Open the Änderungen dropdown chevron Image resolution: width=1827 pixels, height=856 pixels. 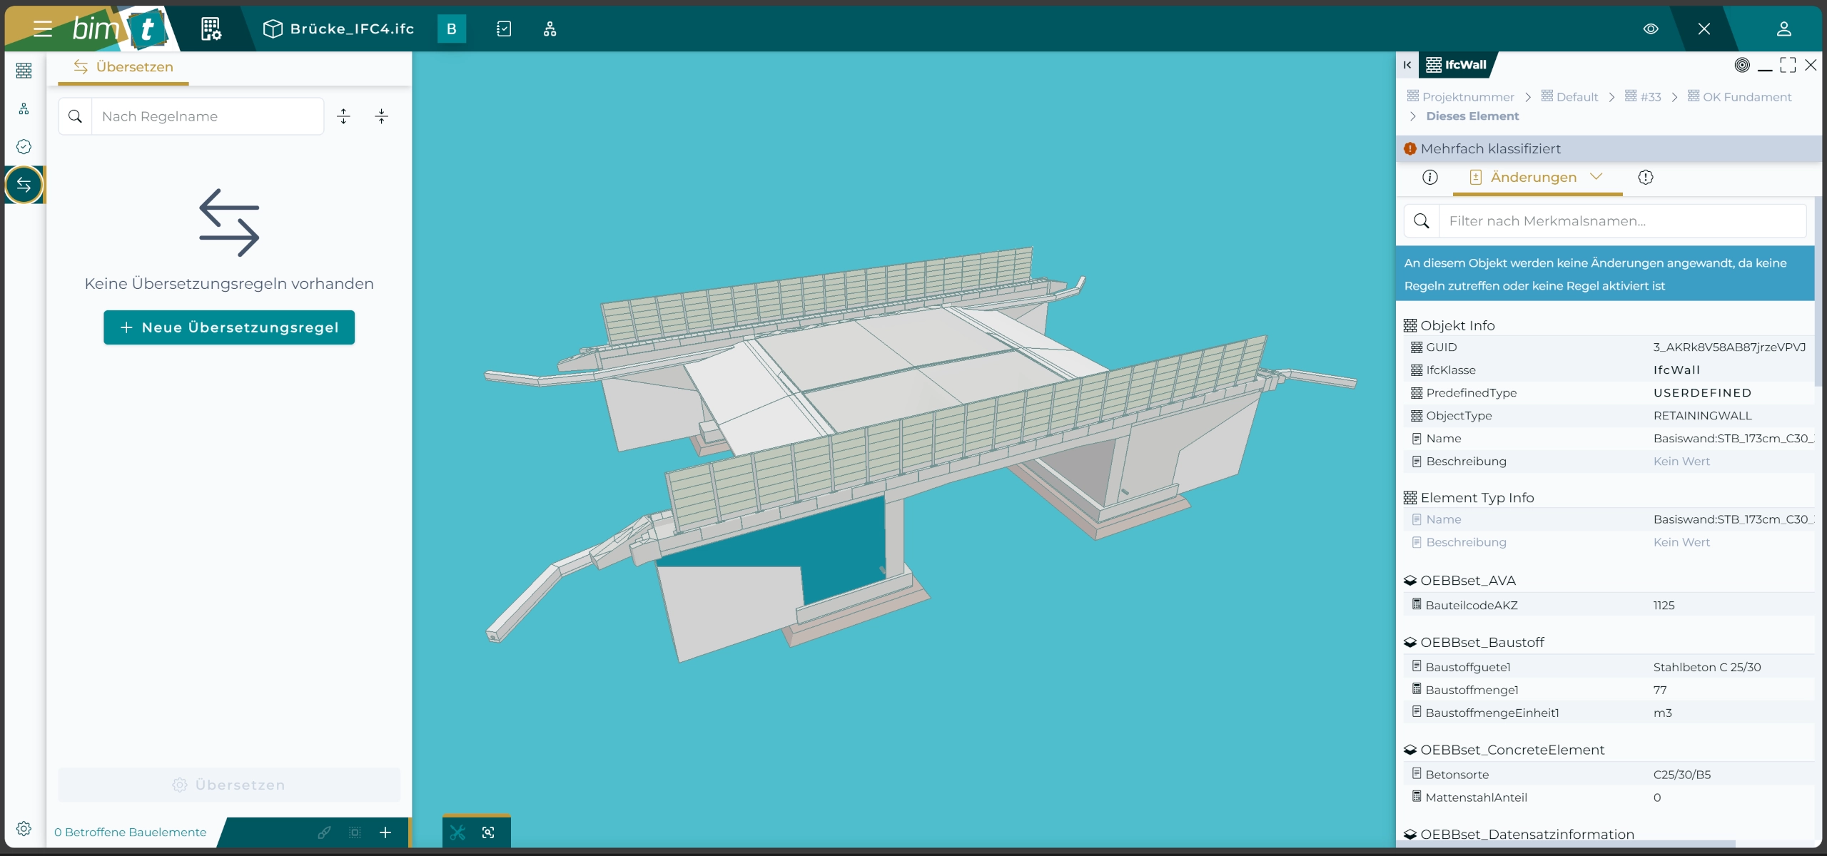pos(1596,177)
